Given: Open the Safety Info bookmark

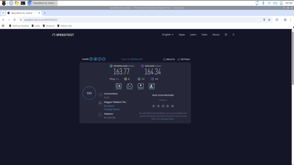Looking at the screenshot, I should coord(65,26).
